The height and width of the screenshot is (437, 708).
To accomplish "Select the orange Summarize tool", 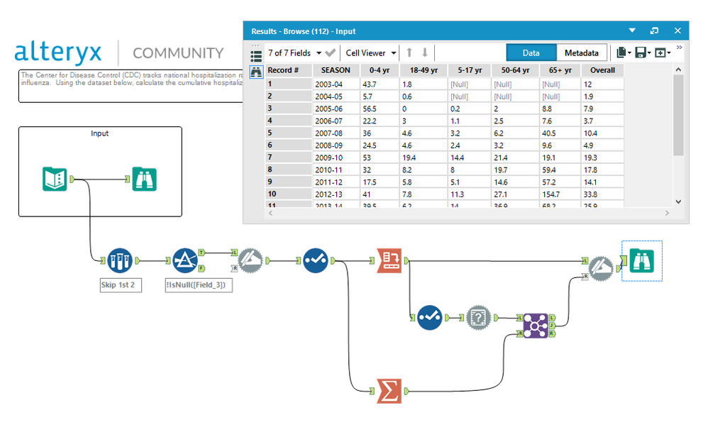I will (389, 391).
